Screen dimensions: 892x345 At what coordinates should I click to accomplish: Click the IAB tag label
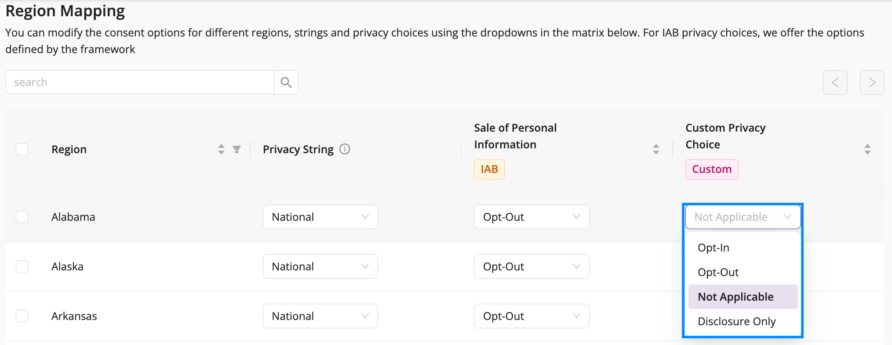click(489, 169)
